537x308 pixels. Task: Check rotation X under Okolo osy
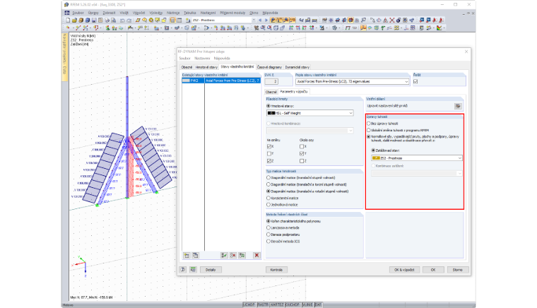(302, 146)
